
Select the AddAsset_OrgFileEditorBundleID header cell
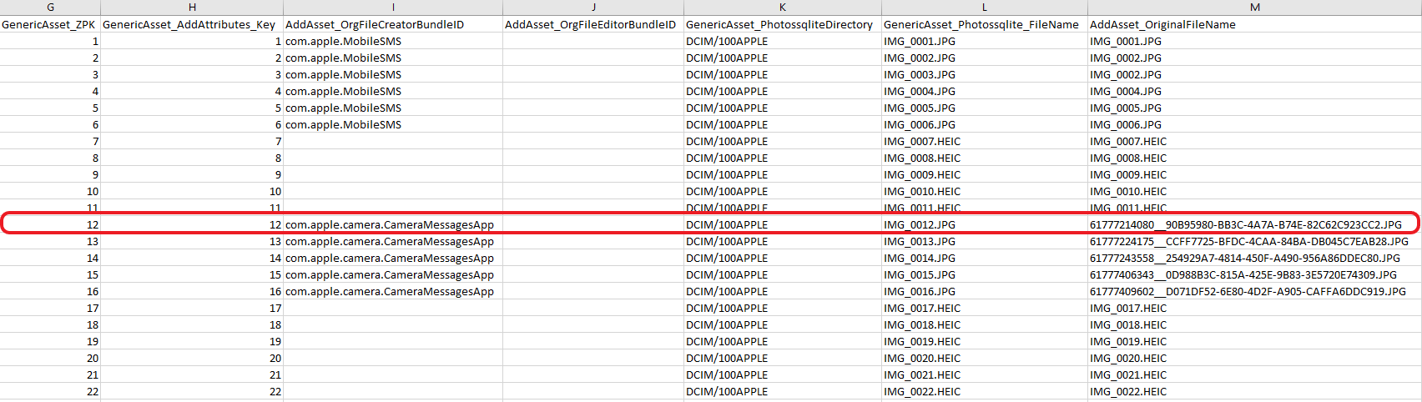tap(591, 25)
